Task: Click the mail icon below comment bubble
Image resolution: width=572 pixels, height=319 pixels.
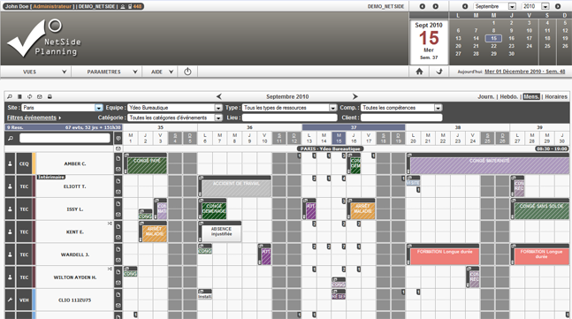Action: click(118, 148)
